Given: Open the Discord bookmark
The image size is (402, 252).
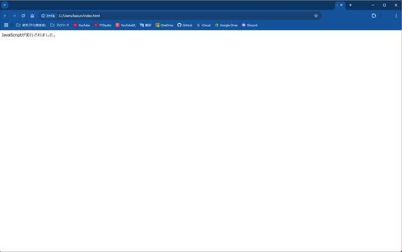Looking at the screenshot, I should 250,25.
